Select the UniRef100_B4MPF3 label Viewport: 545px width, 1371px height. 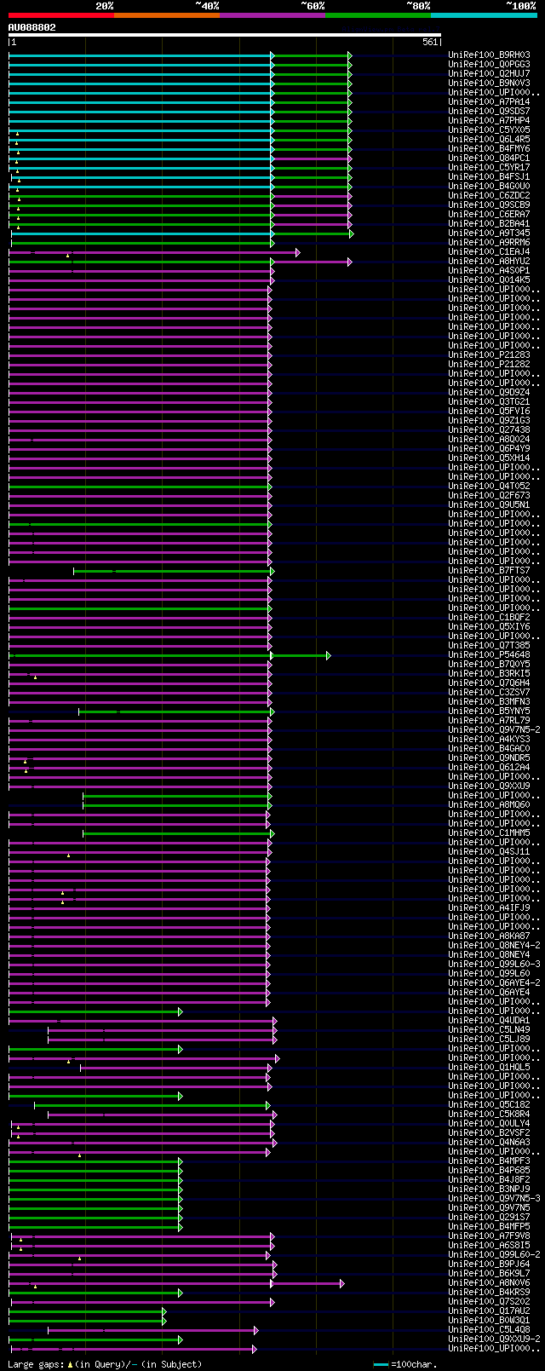[x=490, y=1161]
